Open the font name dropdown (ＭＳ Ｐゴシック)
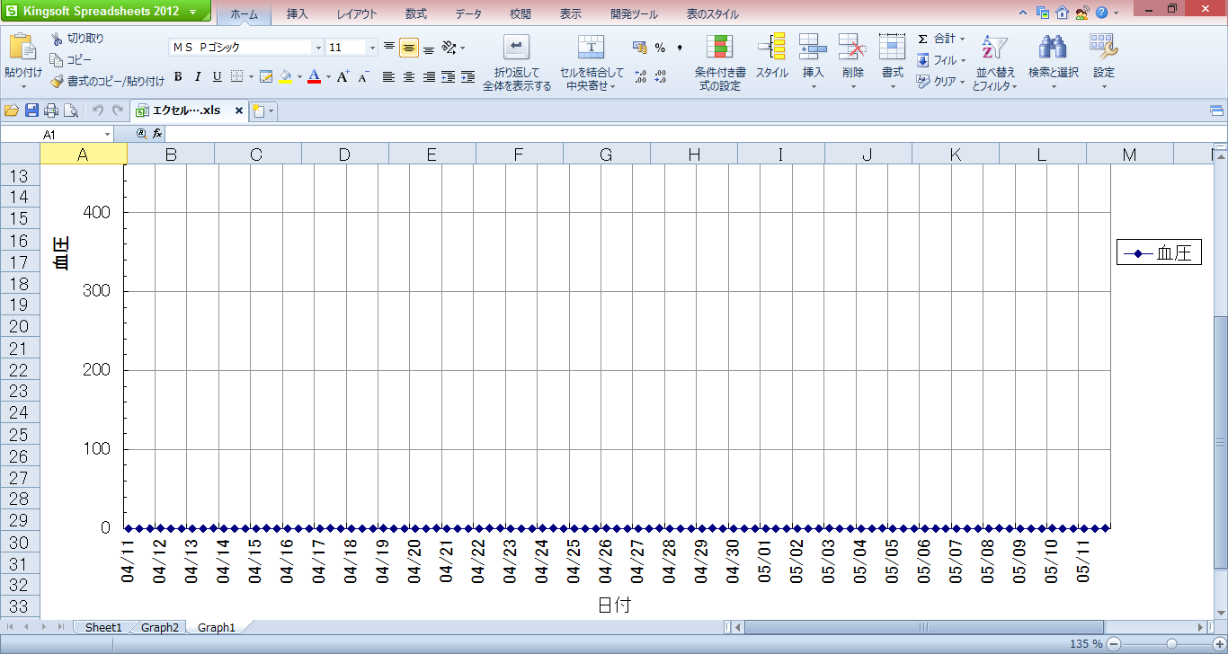Screen dimensions: 1228x654 [318, 48]
